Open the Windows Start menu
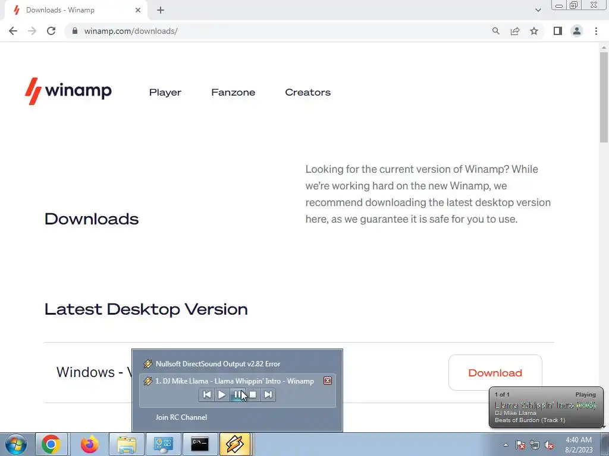 tap(16, 444)
